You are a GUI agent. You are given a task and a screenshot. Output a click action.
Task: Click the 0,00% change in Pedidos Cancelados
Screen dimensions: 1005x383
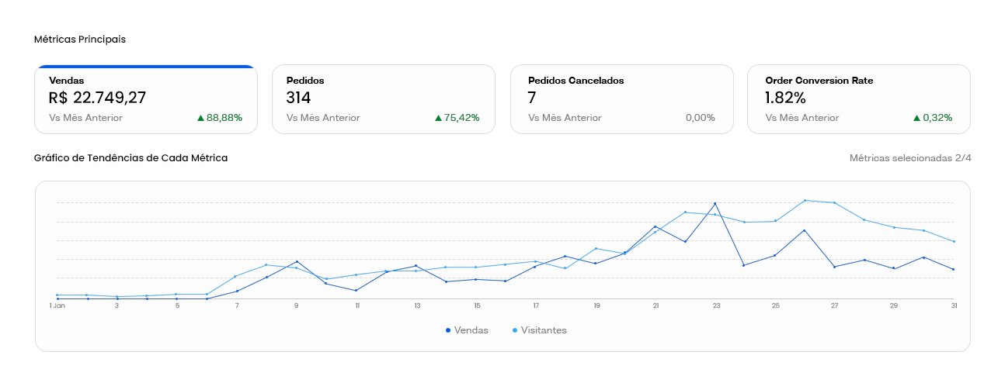[700, 118]
